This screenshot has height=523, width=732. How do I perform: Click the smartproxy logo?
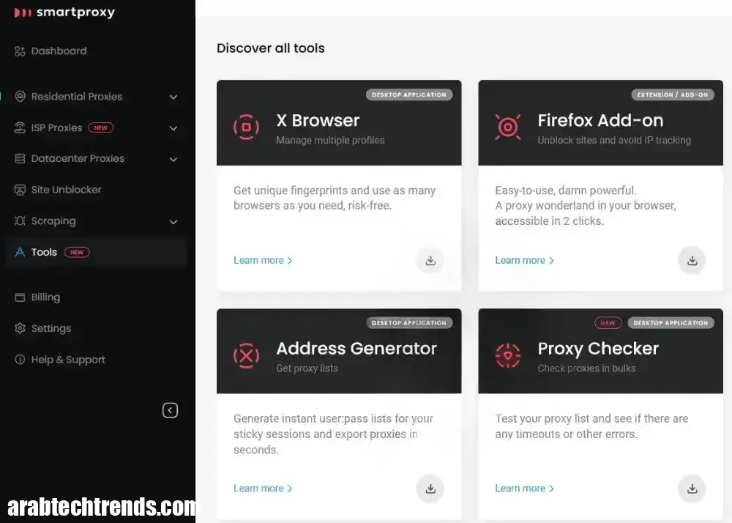(x=64, y=12)
